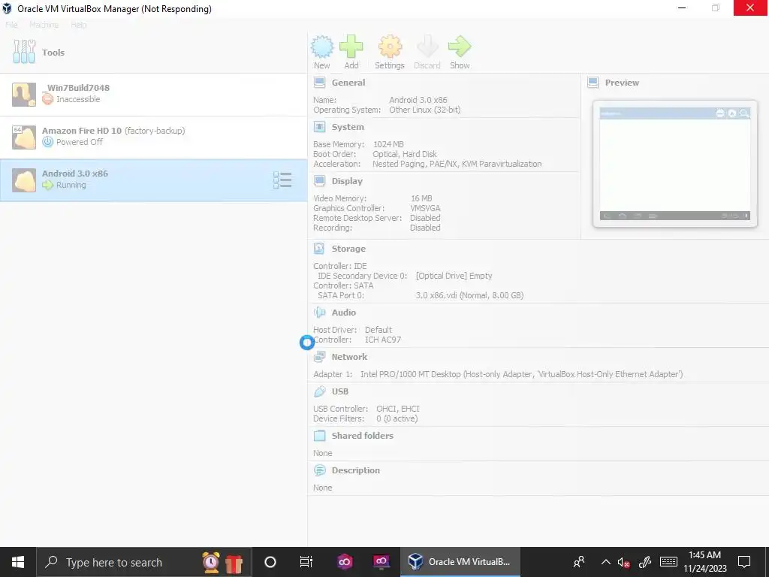Click the Amazon Fire HD 10 machine icon

tap(23, 137)
